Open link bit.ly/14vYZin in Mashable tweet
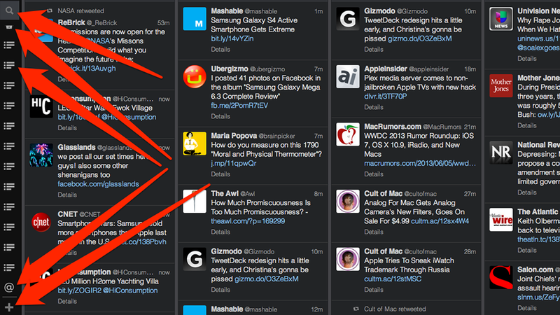This screenshot has width=560, height=315. click(232, 38)
